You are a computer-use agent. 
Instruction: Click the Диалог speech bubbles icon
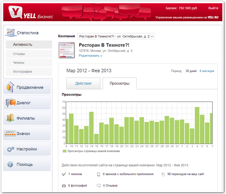(11, 103)
